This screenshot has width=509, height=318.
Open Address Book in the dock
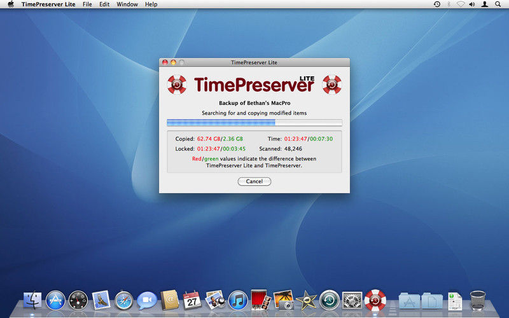169,300
